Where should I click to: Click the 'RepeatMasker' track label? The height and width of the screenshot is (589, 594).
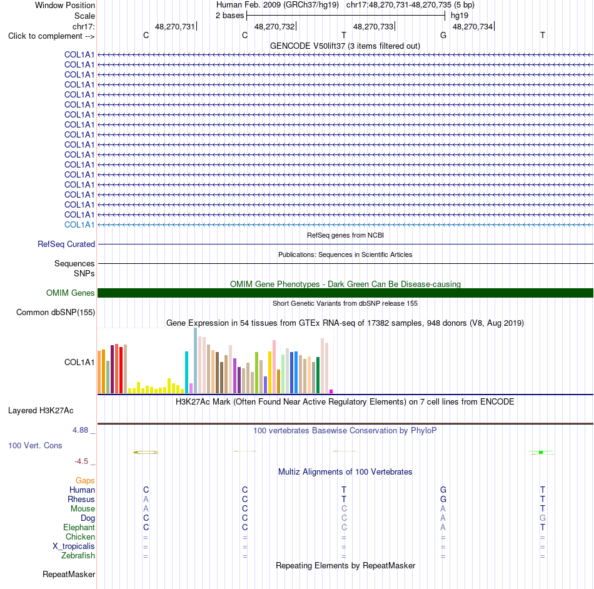click(x=69, y=574)
